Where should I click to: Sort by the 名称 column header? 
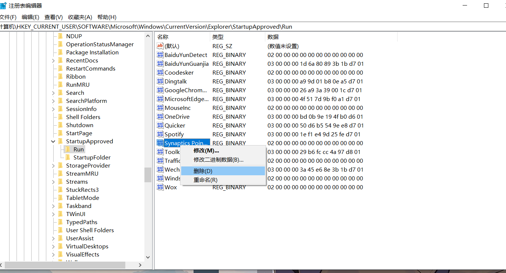click(182, 37)
